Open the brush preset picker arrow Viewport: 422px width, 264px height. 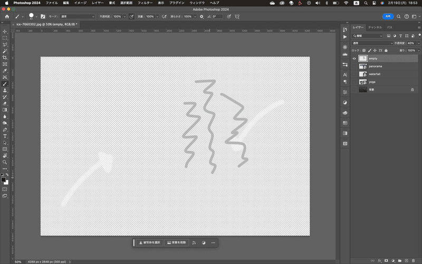coord(36,17)
